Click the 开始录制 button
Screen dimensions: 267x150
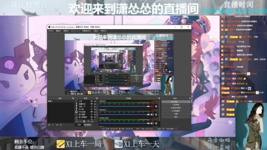[x=176, y=105]
